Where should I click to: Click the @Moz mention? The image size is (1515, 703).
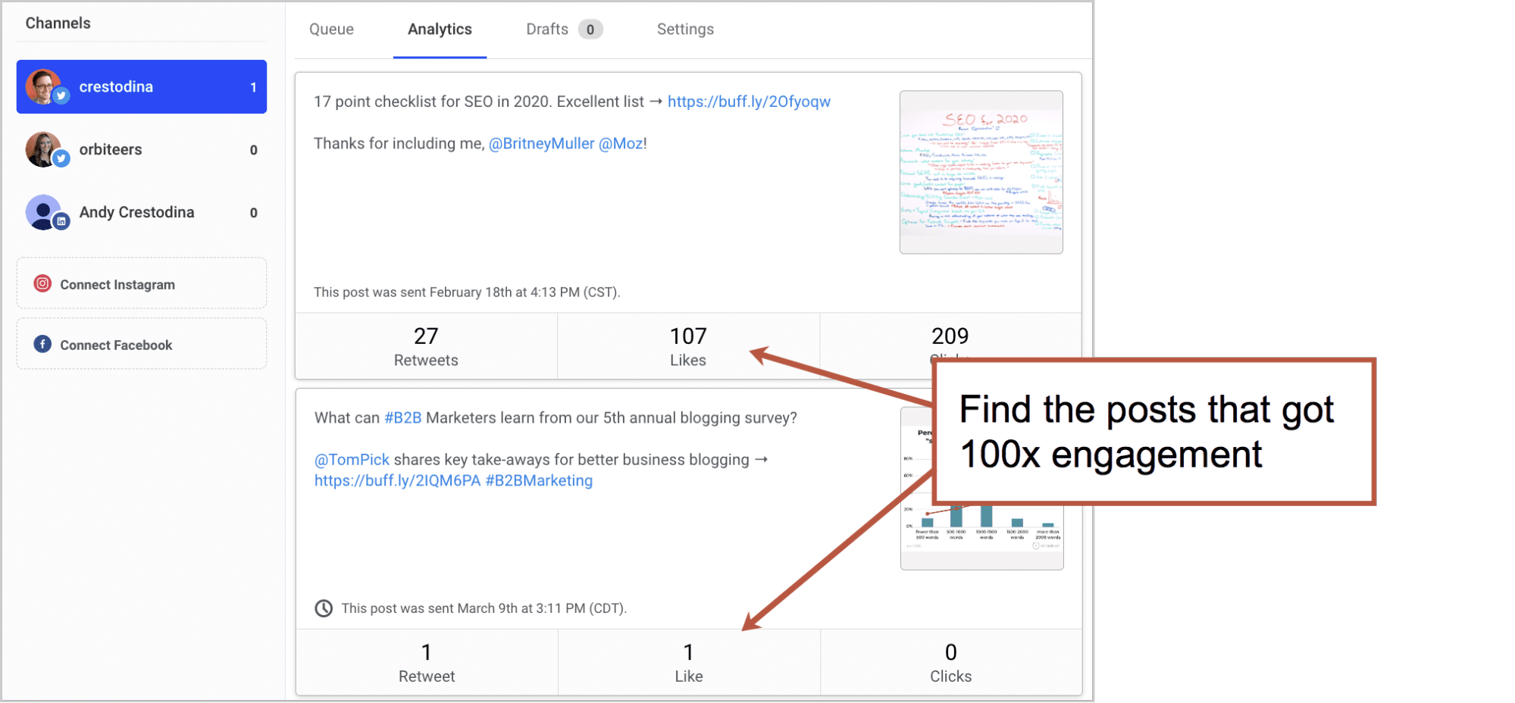point(621,143)
